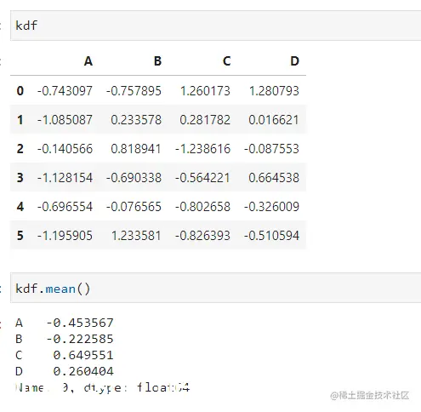Select column header A
Viewport: 421px width, 412px height.
pyautogui.click(x=88, y=61)
